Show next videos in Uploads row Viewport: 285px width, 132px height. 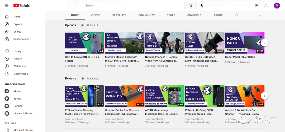(x=264, y=43)
